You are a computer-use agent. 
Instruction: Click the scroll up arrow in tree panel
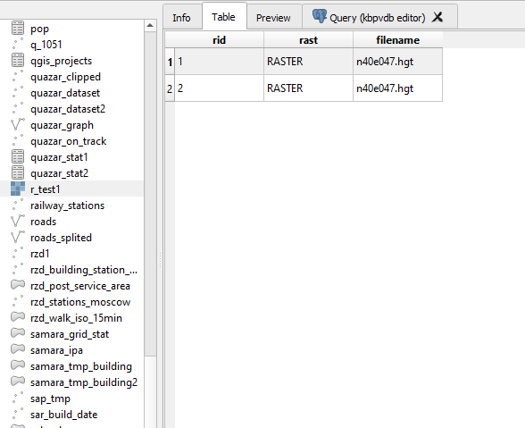[150, 26]
